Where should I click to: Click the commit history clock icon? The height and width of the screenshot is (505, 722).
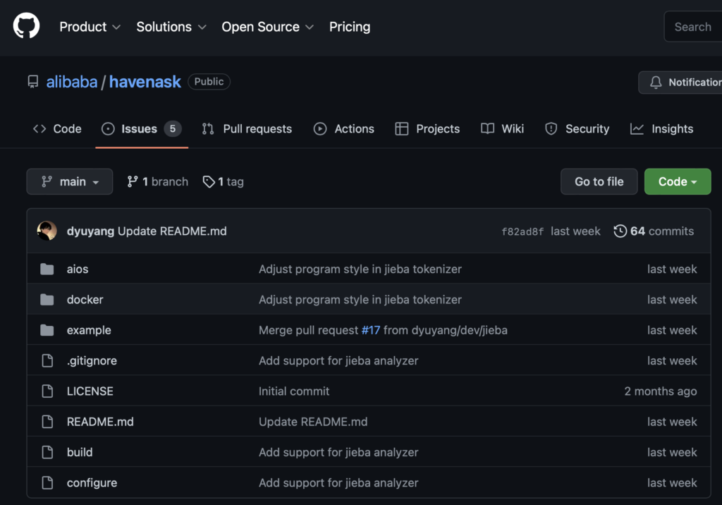[x=620, y=231]
